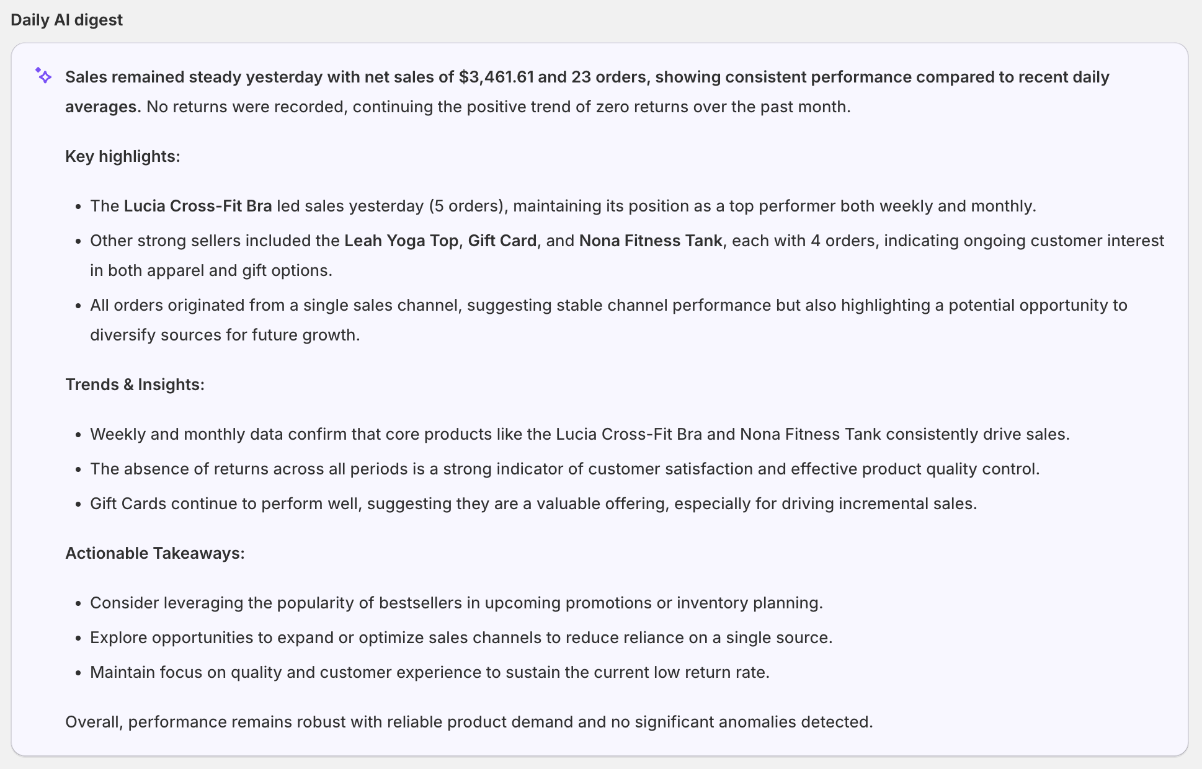
Task: Click the "absence of returns" insight bullet
Action: [x=564, y=469]
